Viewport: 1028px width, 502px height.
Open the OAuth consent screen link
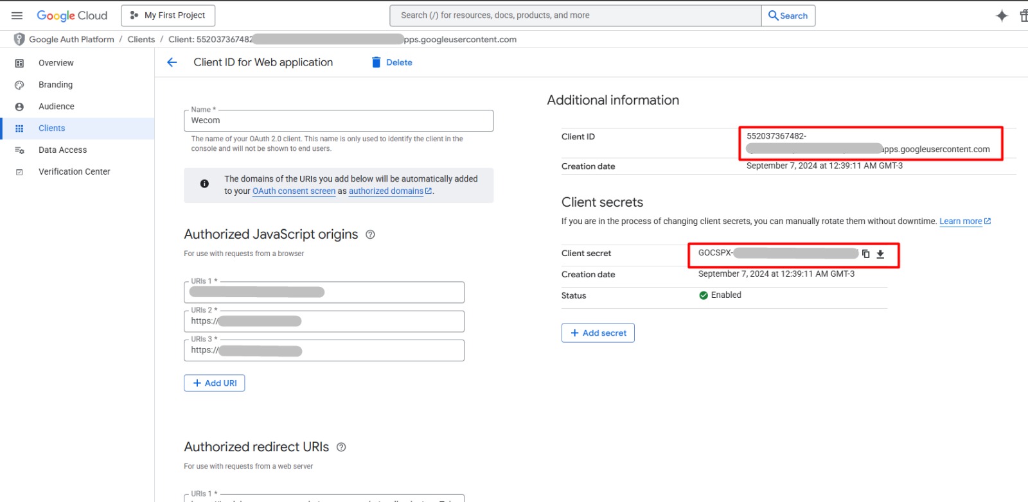point(294,191)
